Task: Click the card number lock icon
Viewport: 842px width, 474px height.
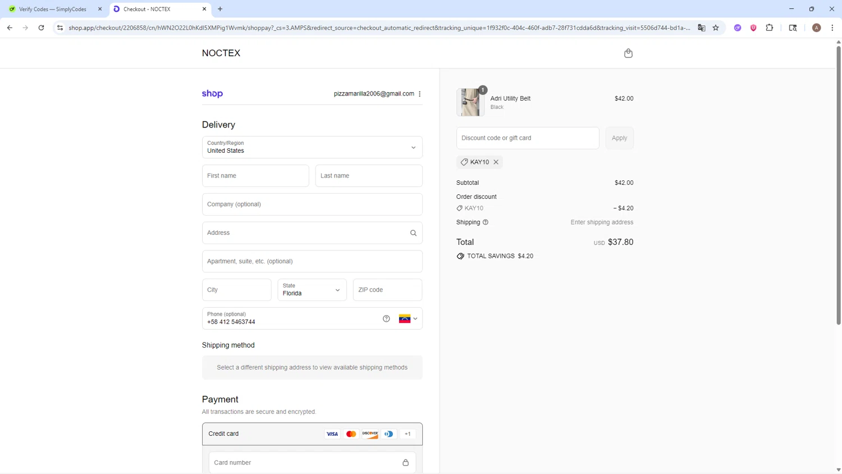Action: 405,463
